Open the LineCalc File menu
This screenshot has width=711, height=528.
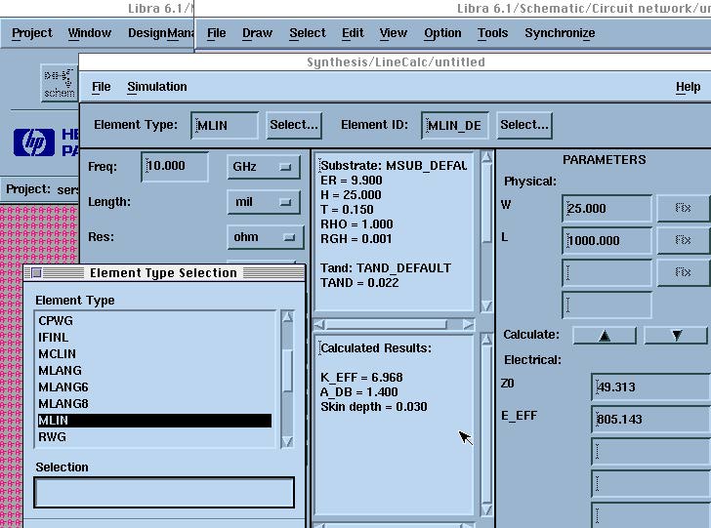[x=102, y=87]
